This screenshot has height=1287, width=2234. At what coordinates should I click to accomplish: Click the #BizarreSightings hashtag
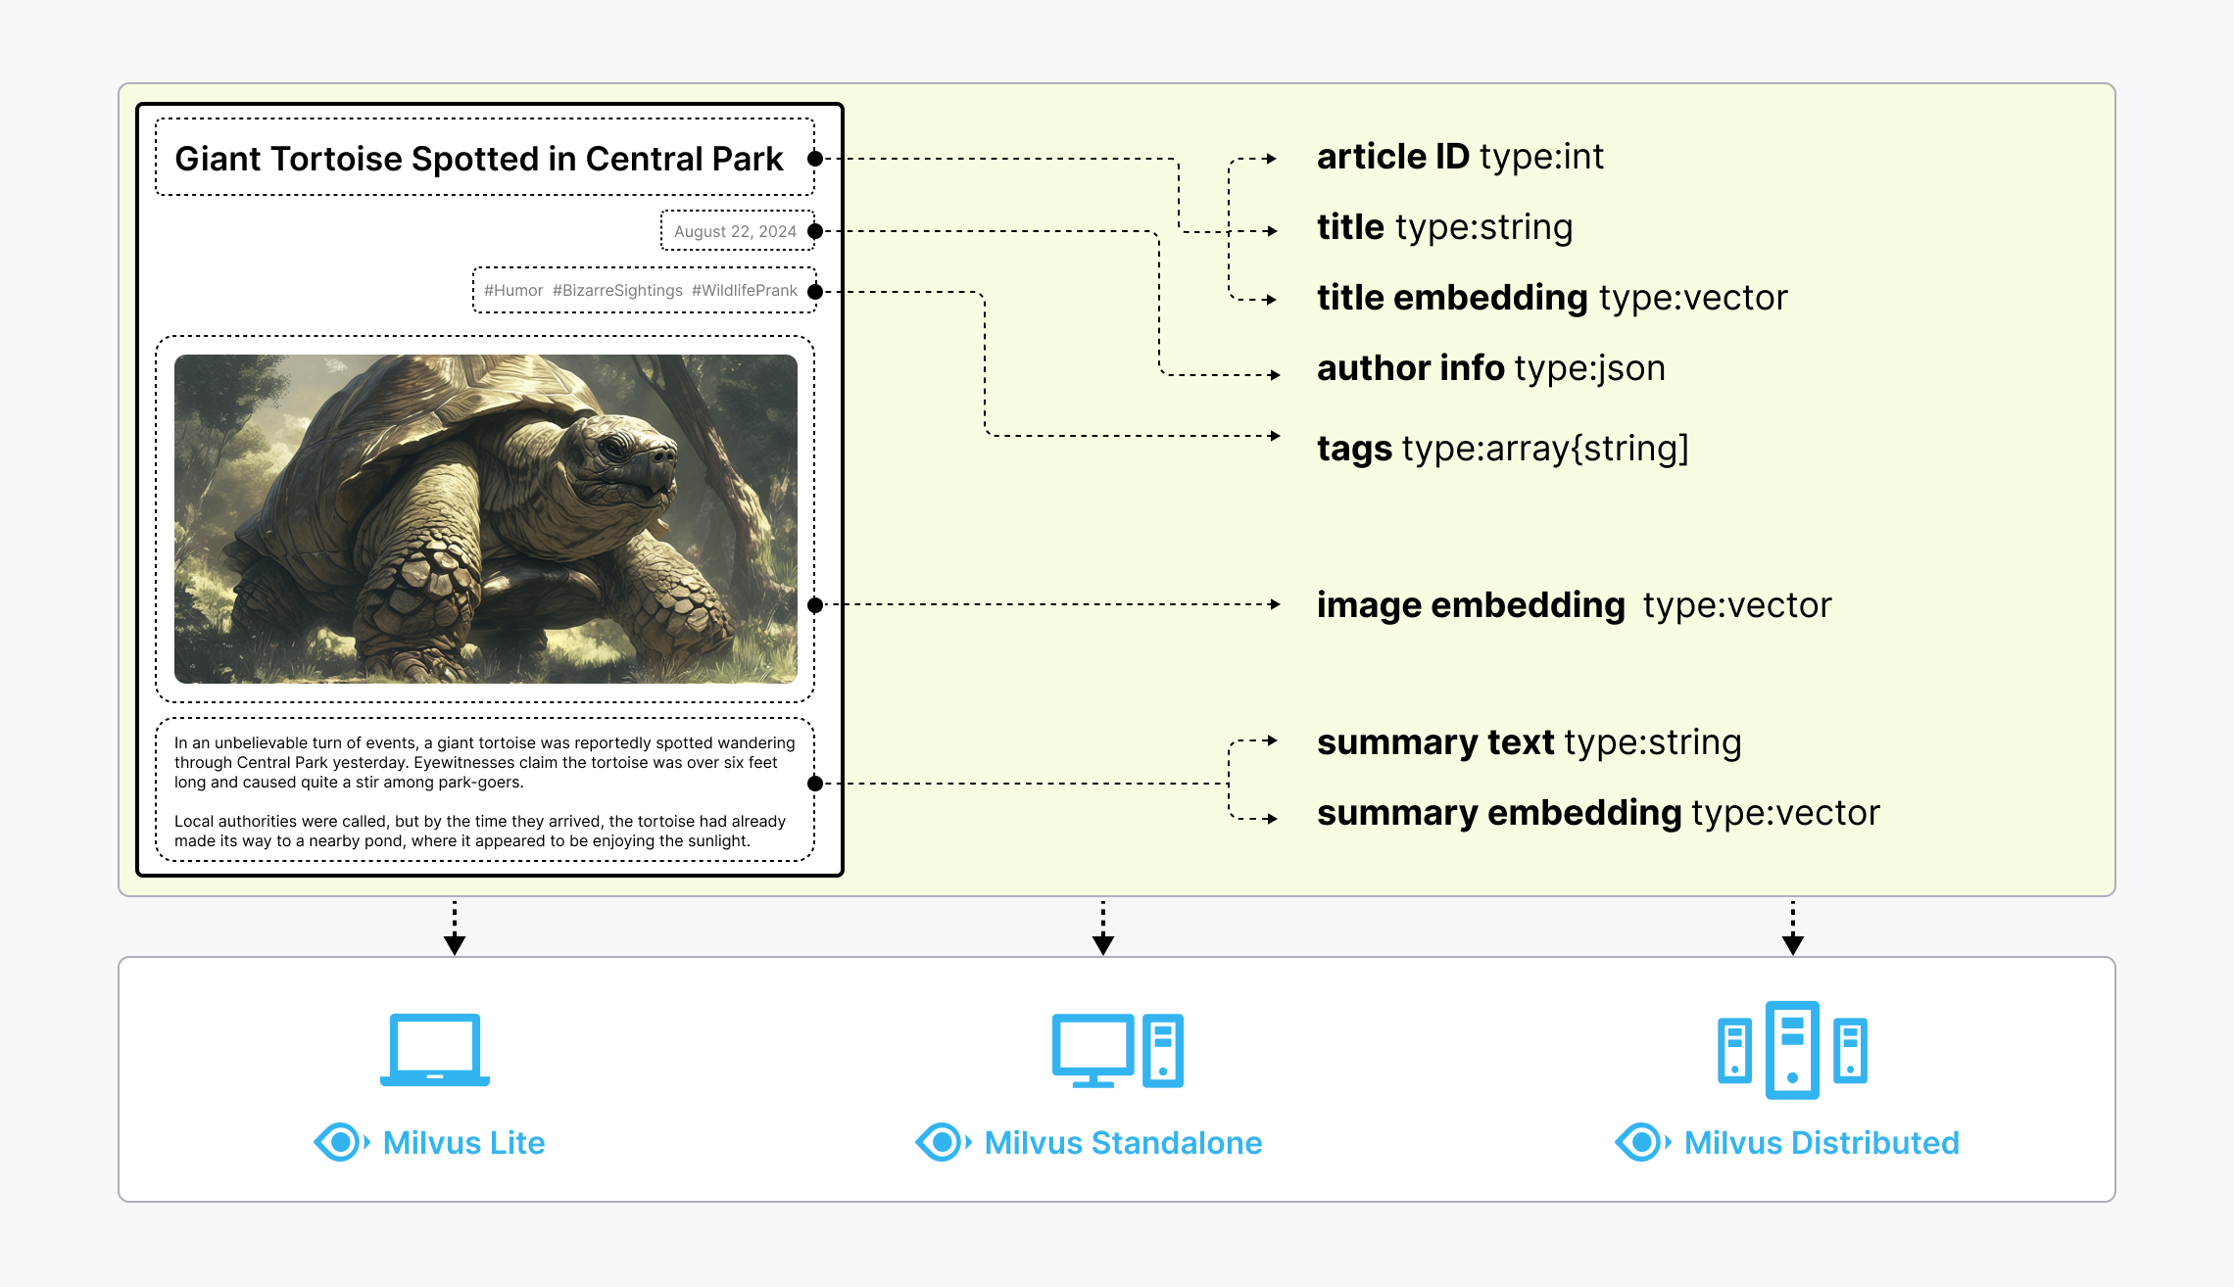(x=617, y=291)
